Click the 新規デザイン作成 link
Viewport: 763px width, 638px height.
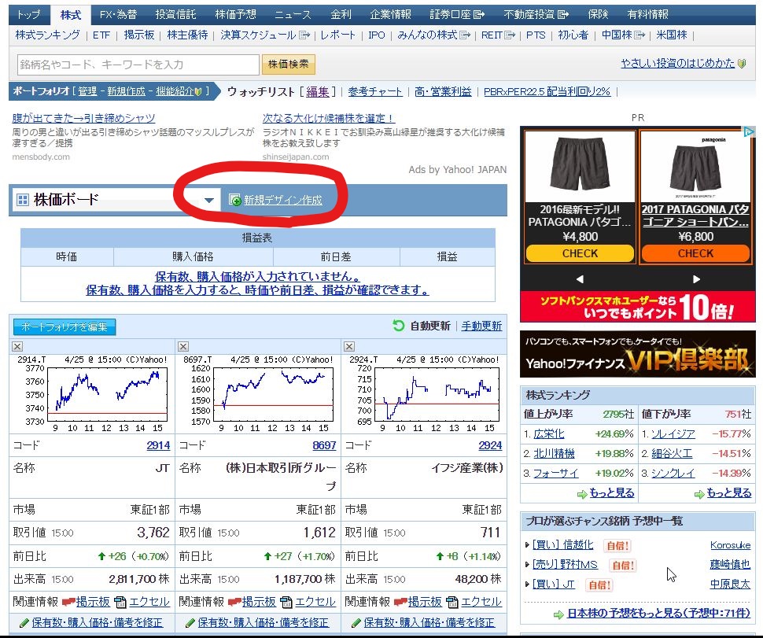[282, 200]
